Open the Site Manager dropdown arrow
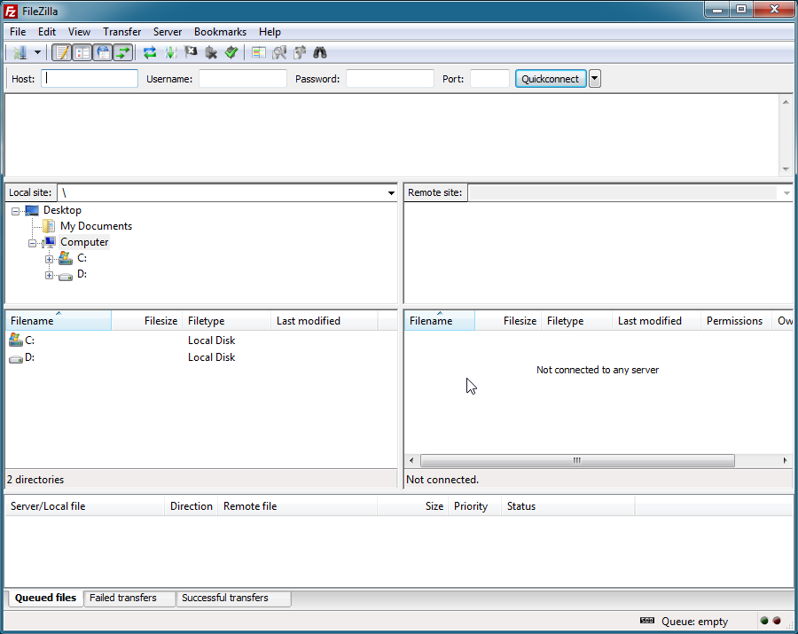Image resolution: width=798 pixels, height=634 pixels. coord(37,52)
